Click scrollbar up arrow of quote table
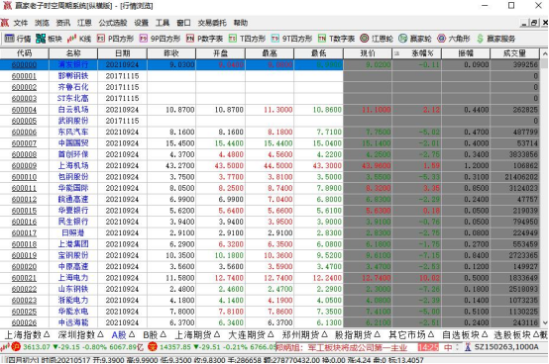 point(544,53)
